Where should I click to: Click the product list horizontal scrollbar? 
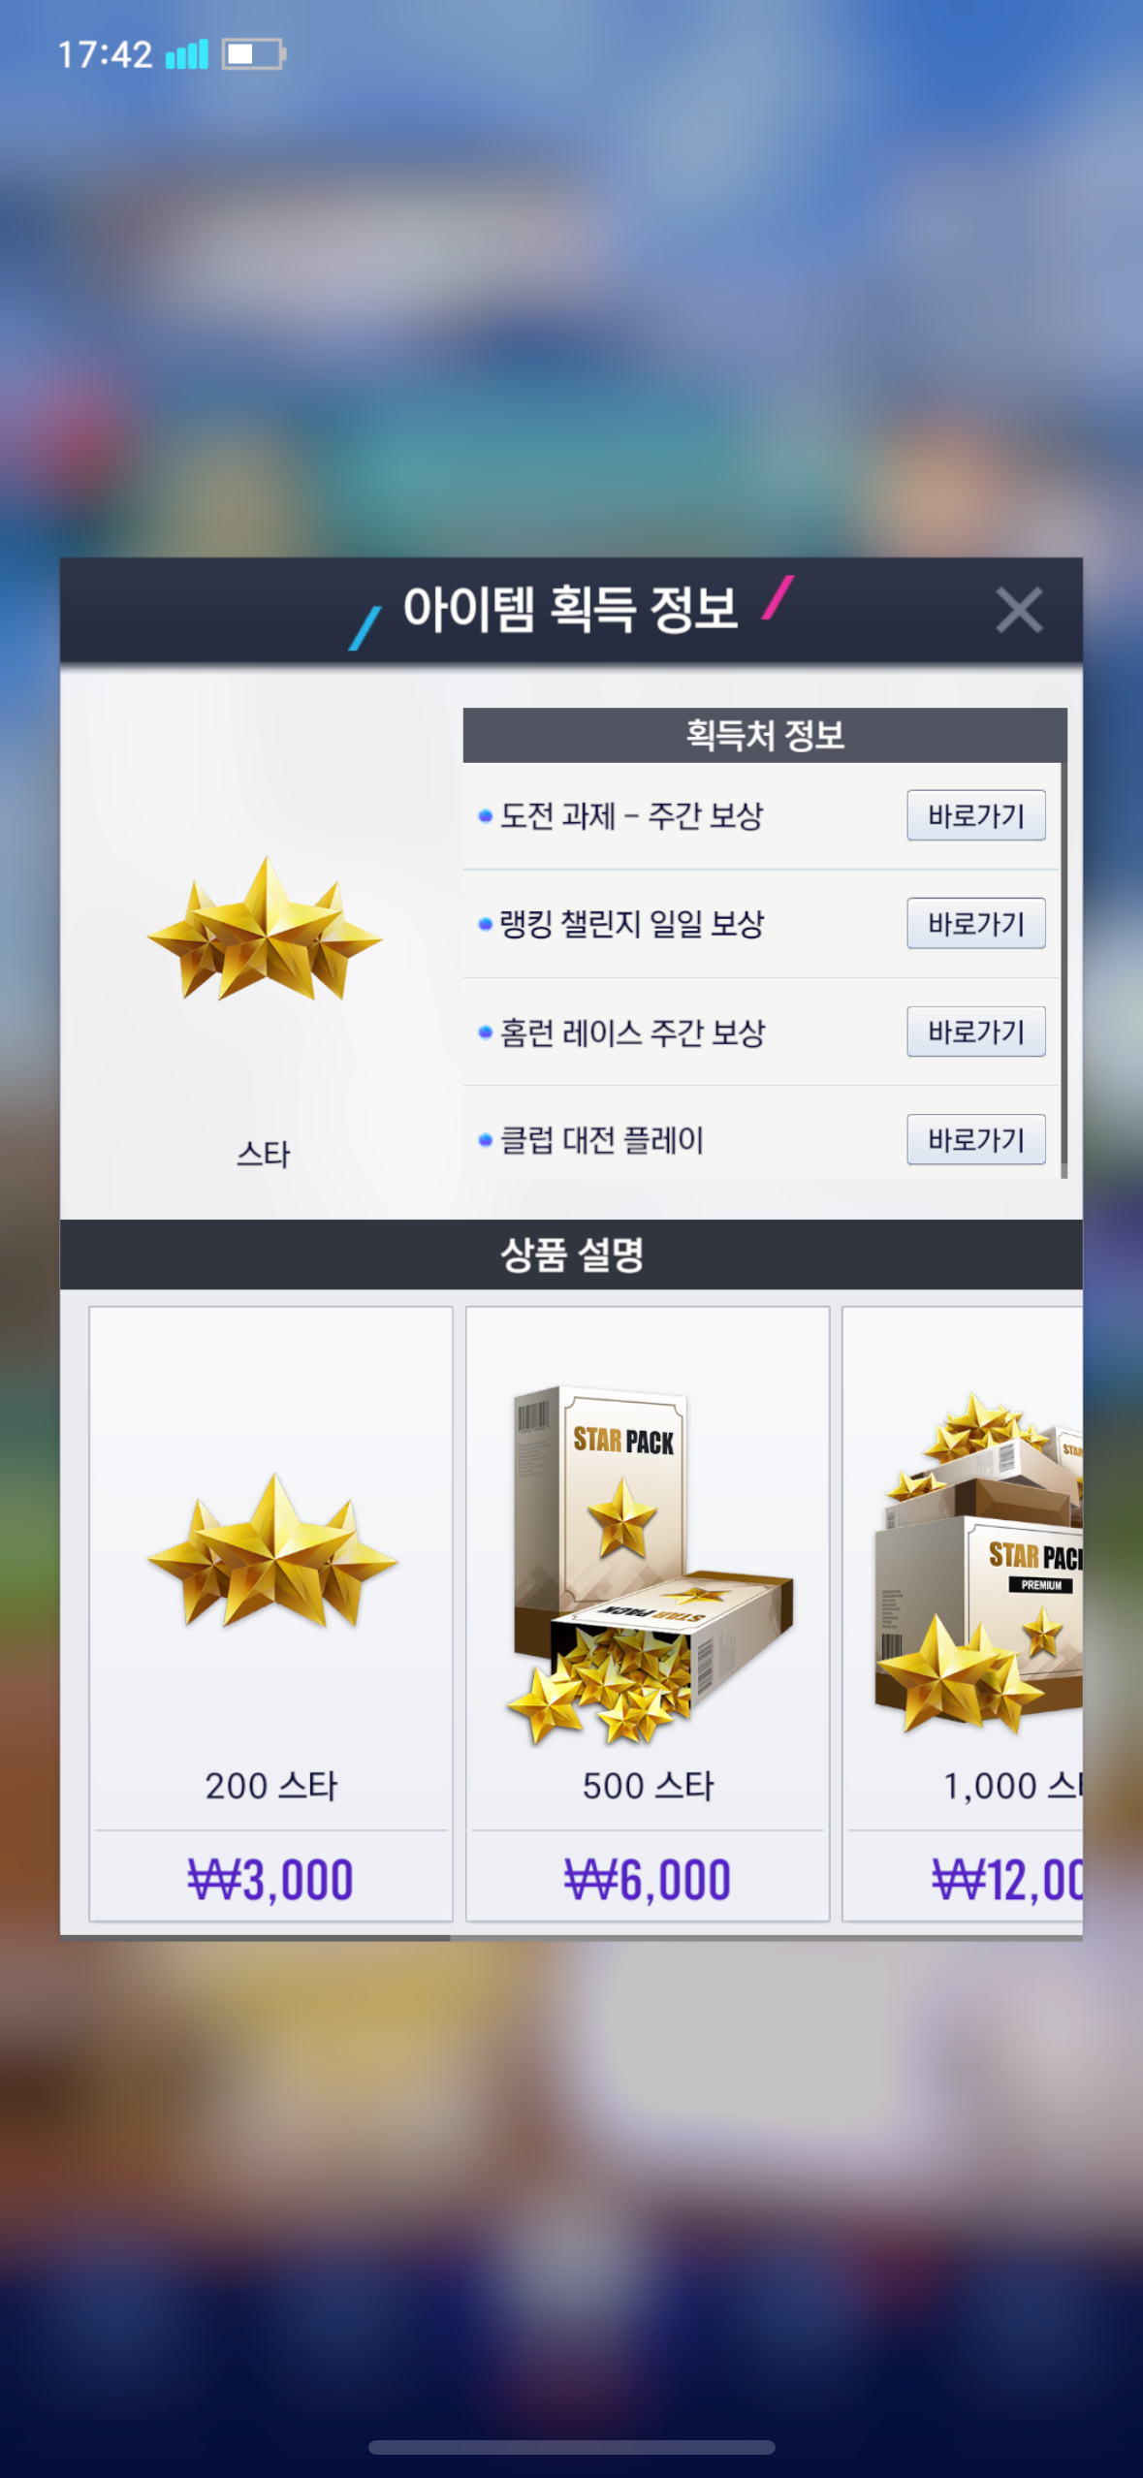[255, 1938]
